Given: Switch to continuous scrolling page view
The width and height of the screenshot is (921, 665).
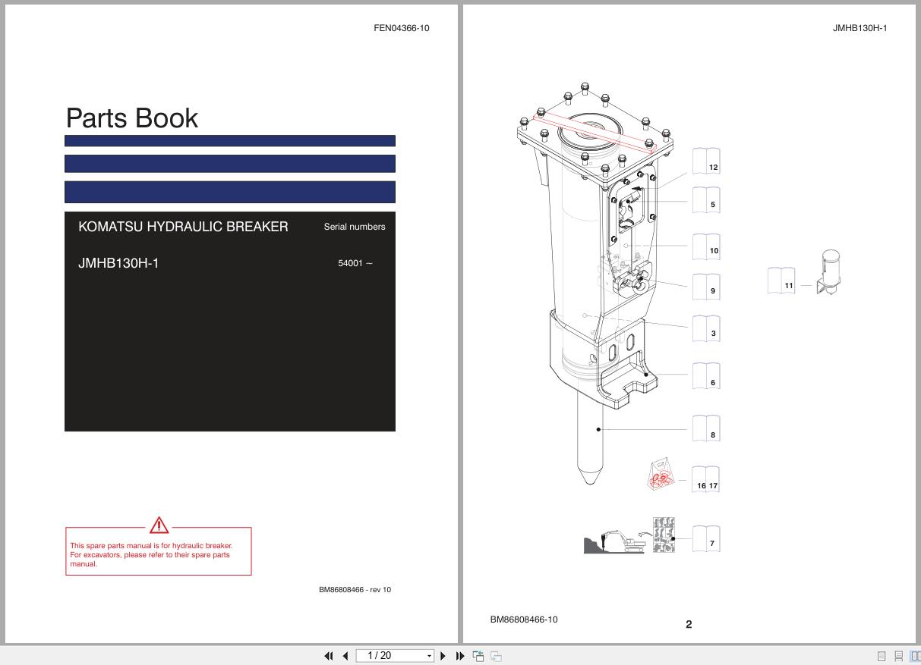Looking at the screenshot, I should tap(898, 656).
